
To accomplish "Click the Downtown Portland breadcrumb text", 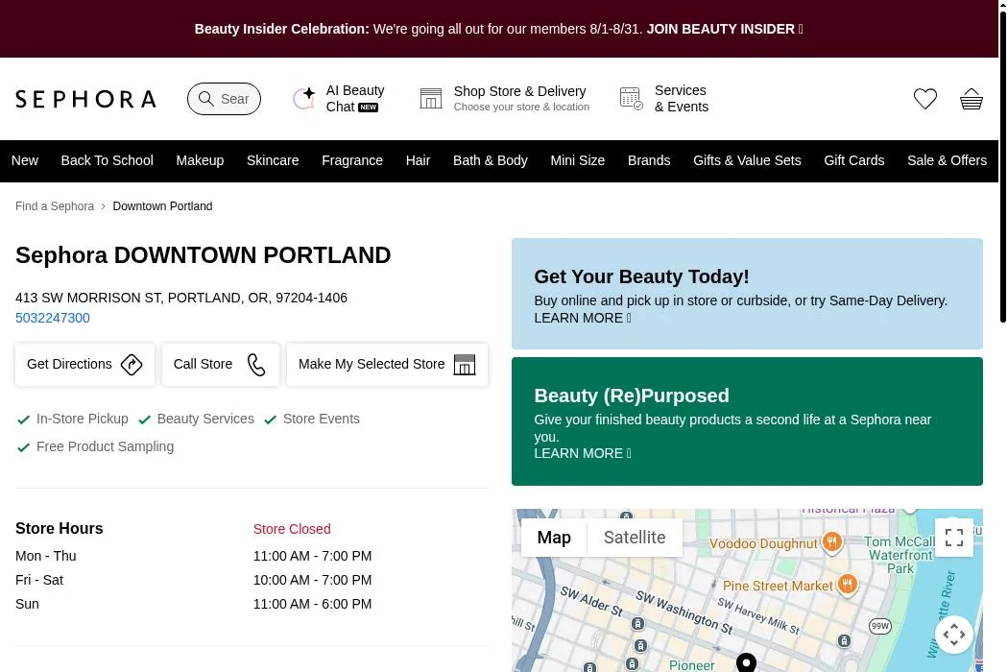I will pyautogui.click(x=162, y=206).
